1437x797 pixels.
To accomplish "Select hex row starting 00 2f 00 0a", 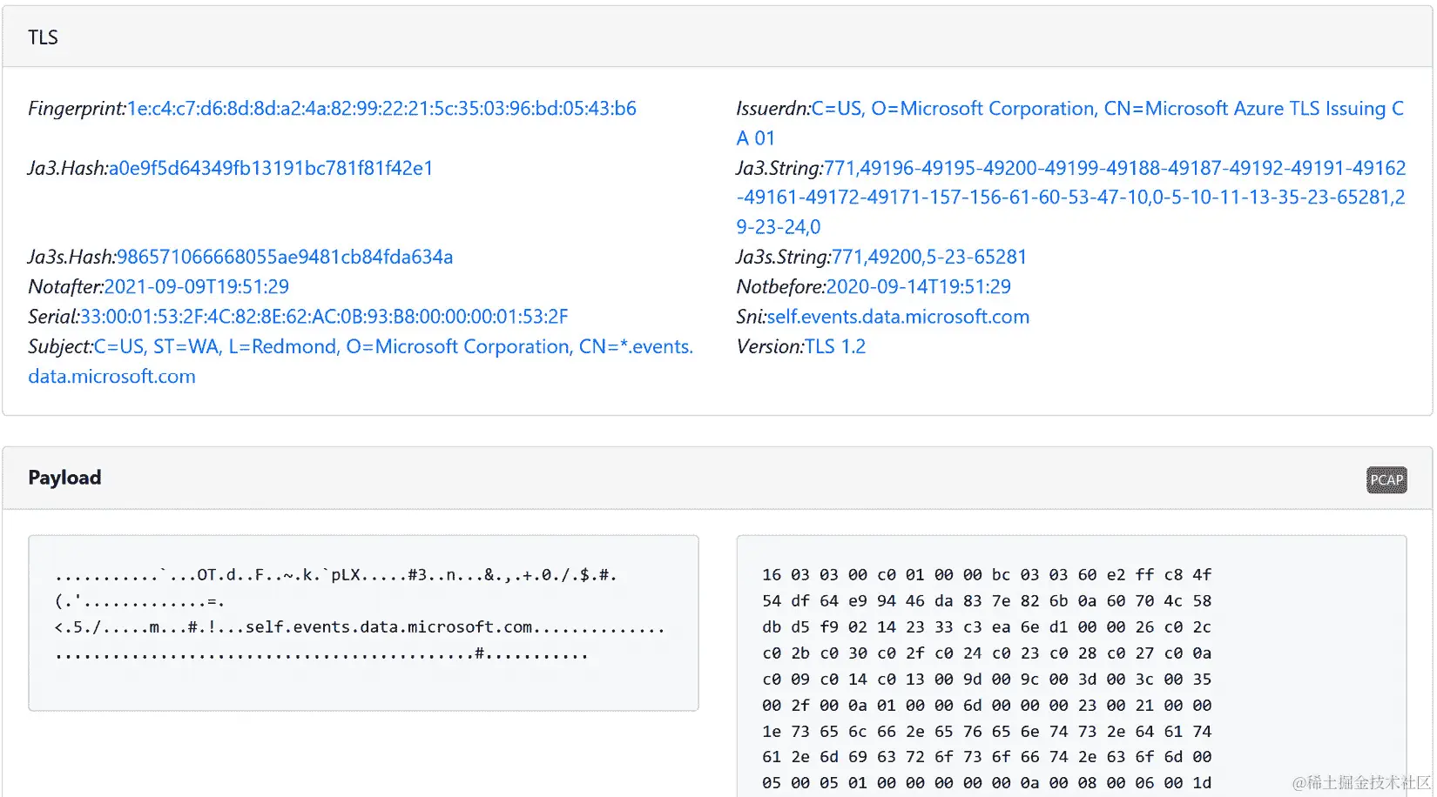I will coord(987,705).
